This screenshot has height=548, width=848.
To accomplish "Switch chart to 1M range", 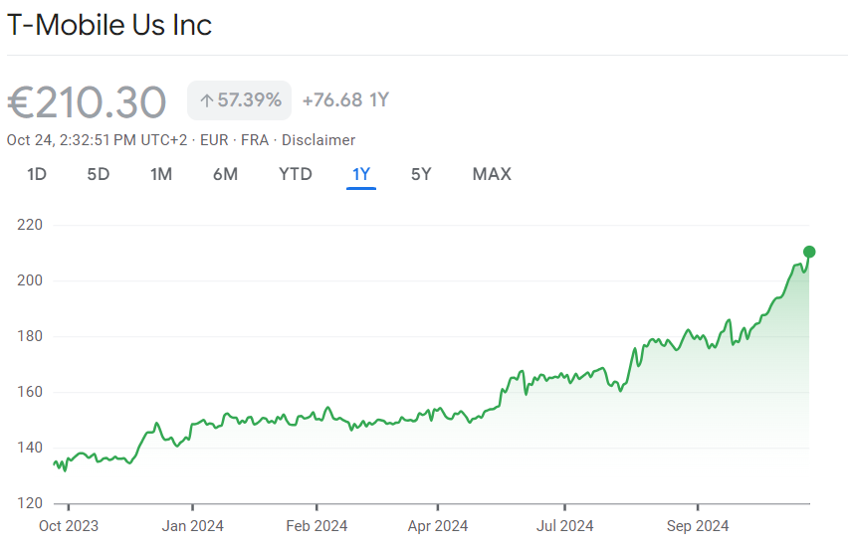I will pos(161,174).
